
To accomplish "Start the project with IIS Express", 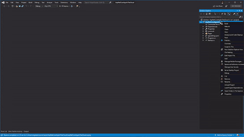I will [65, 6].
